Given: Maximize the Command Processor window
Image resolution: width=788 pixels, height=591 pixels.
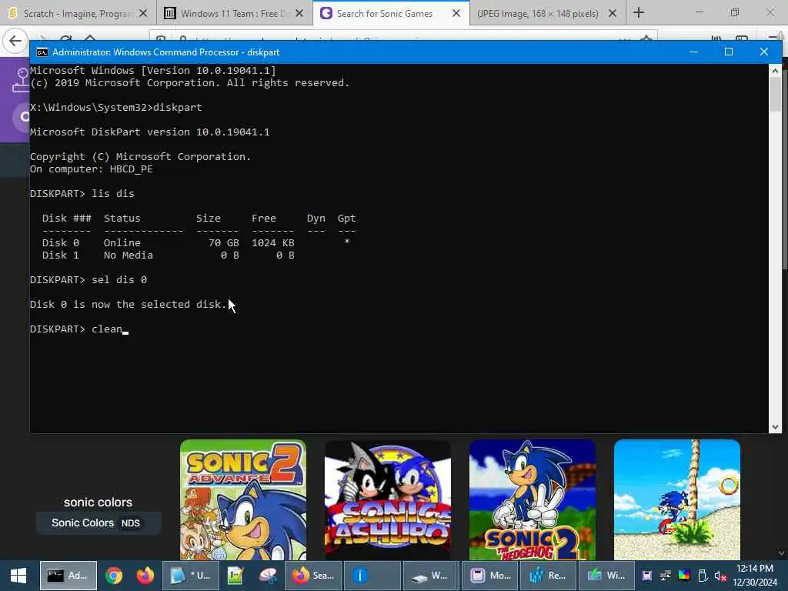Looking at the screenshot, I should point(729,52).
